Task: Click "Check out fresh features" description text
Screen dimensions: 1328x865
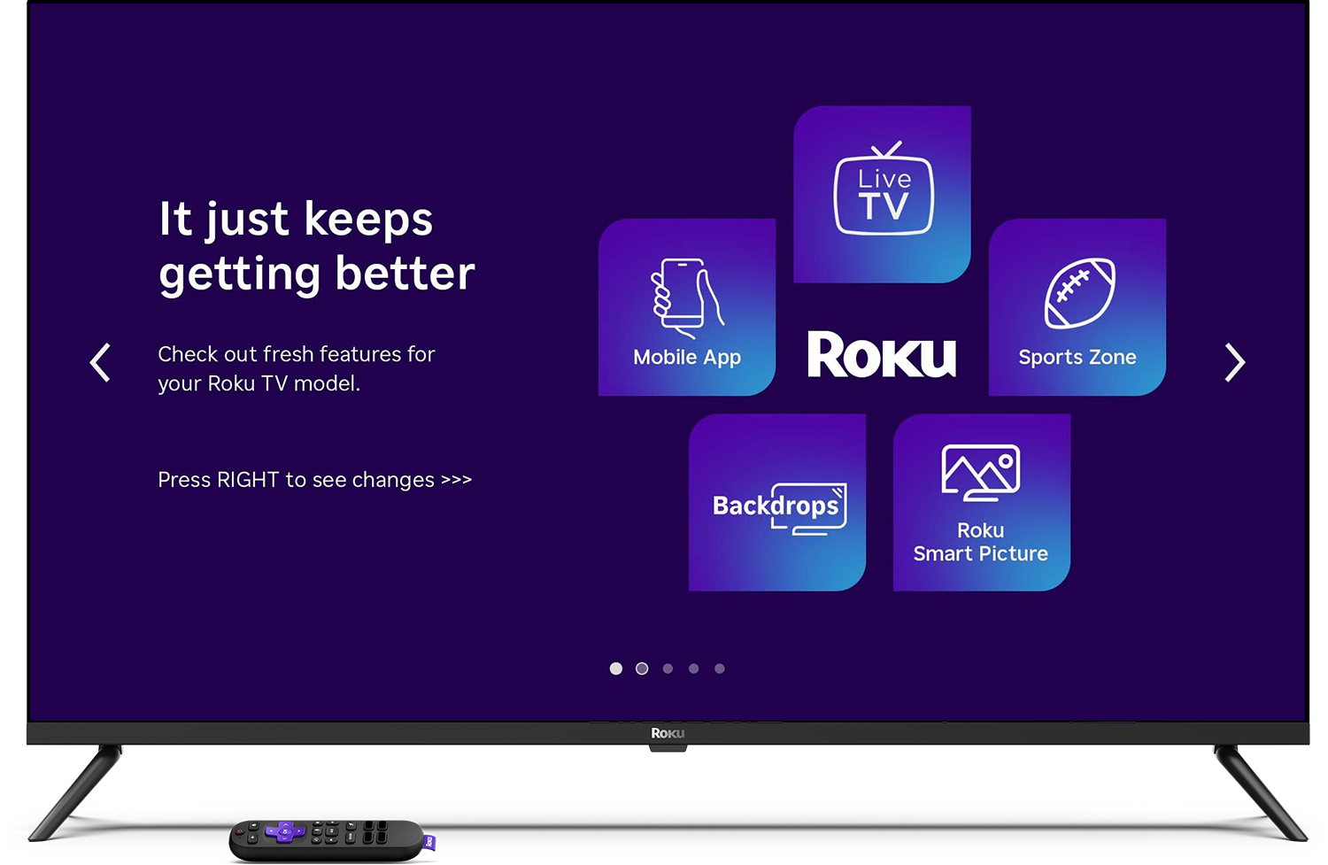Action: coord(296,368)
